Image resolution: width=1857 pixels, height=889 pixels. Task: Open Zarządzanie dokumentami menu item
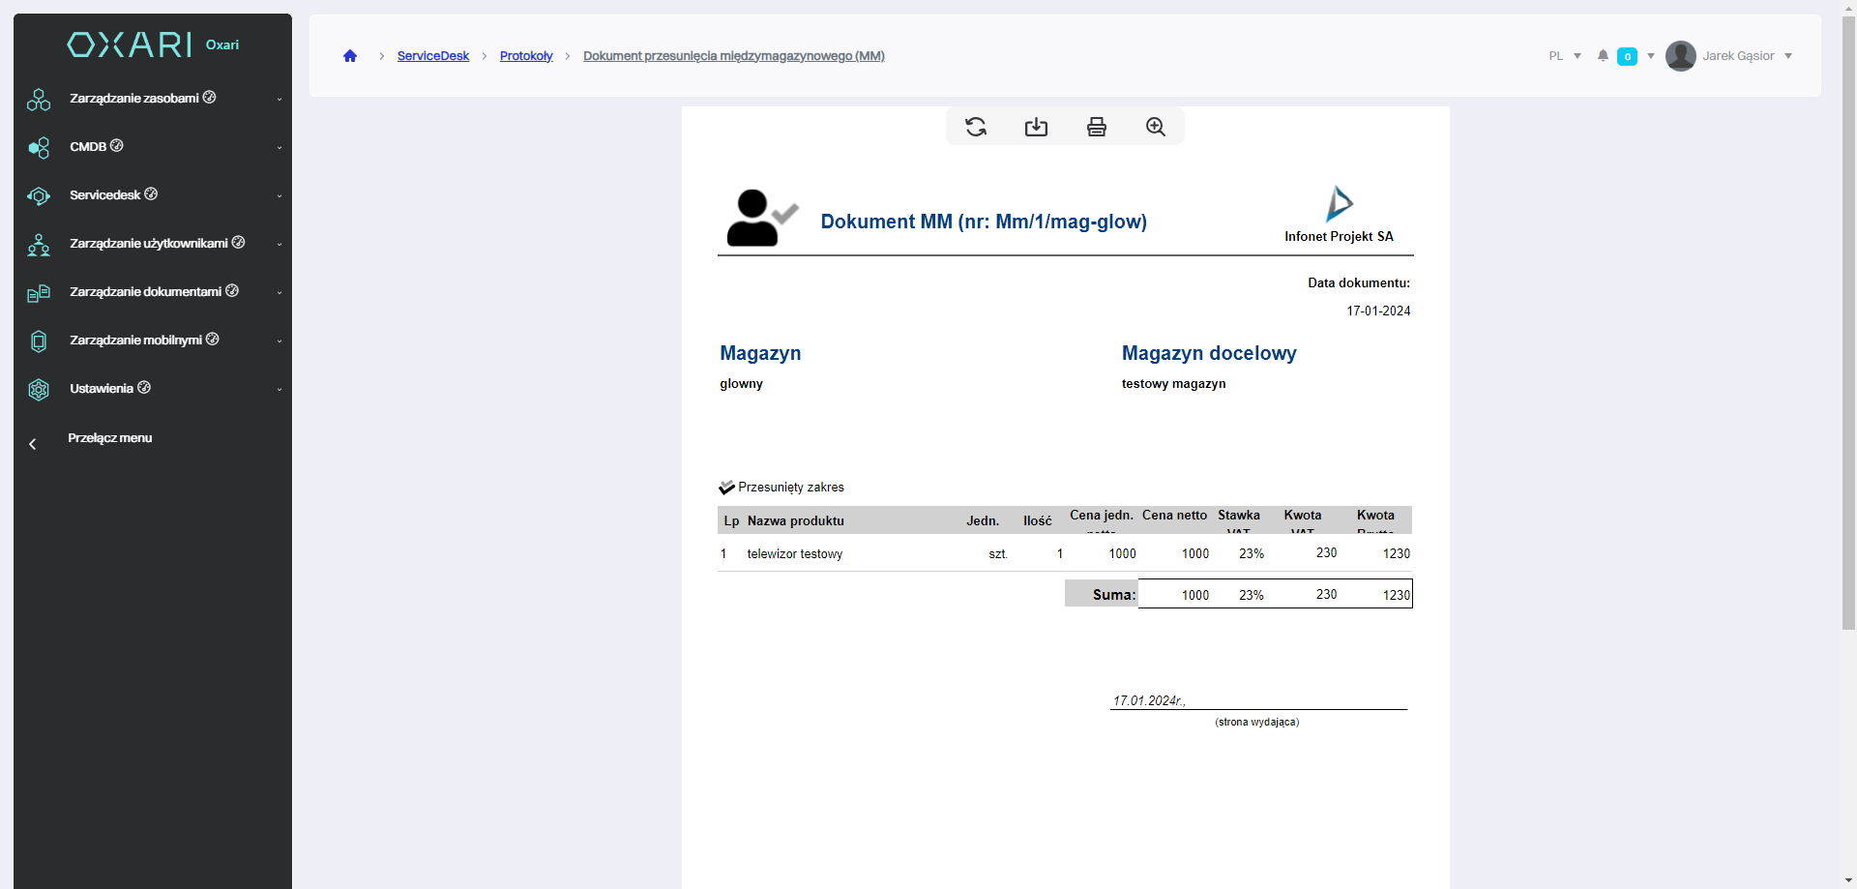(146, 292)
